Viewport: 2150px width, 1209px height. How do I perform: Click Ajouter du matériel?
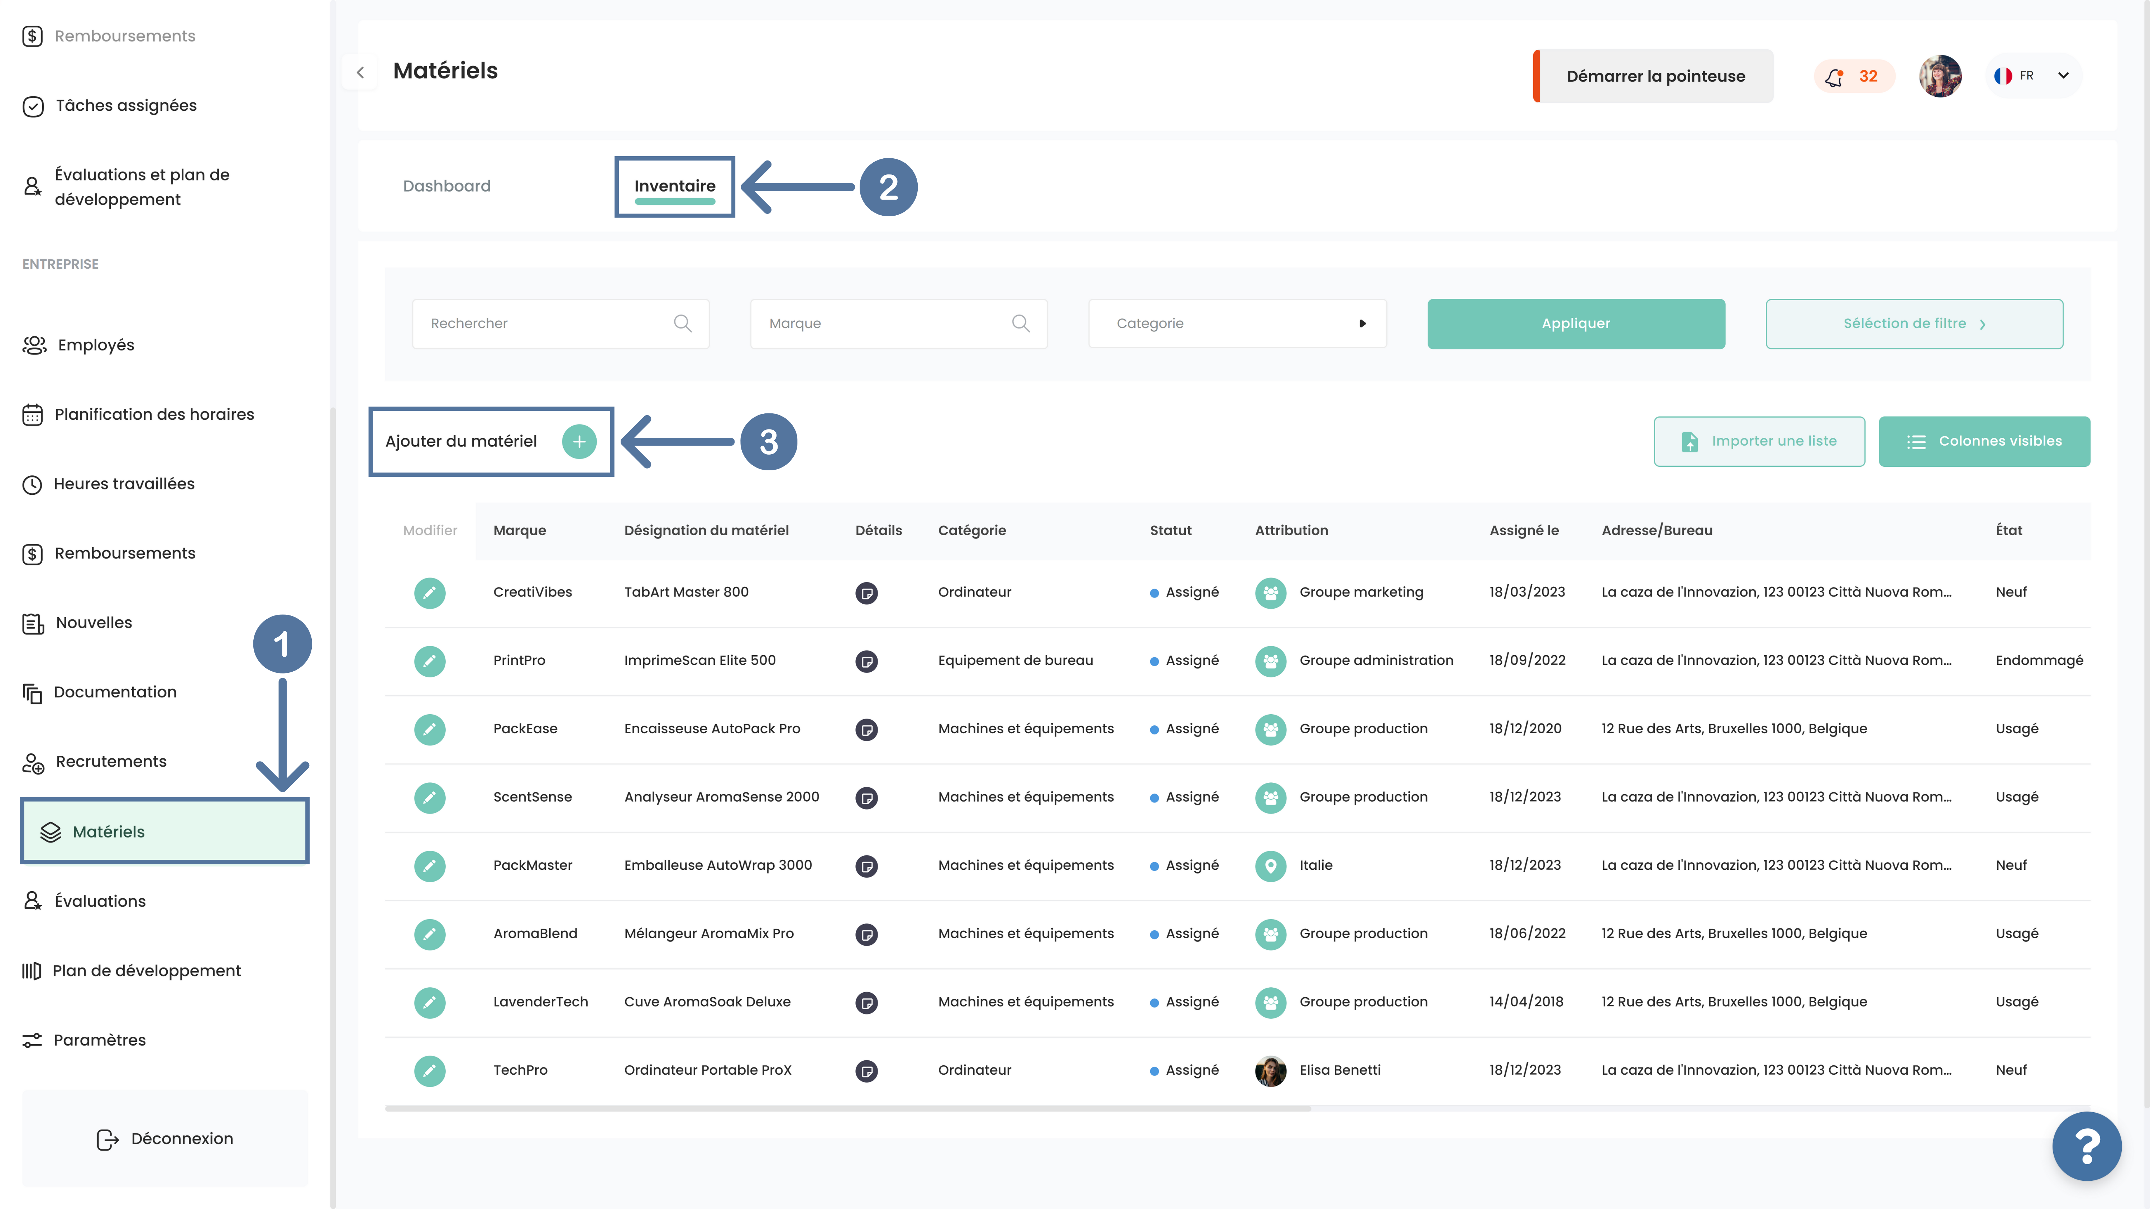(491, 441)
